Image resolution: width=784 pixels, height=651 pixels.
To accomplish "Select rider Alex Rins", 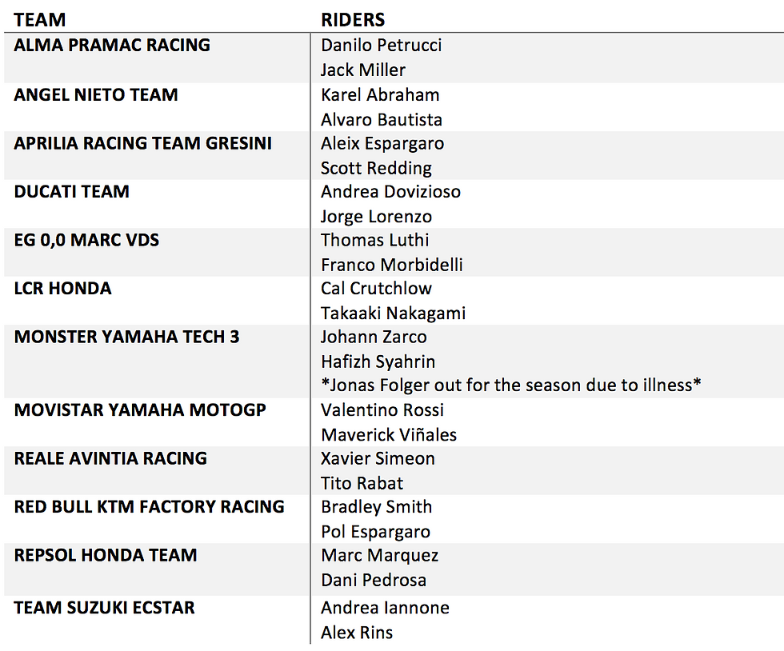I will pyautogui.click(x=357, y=633).
